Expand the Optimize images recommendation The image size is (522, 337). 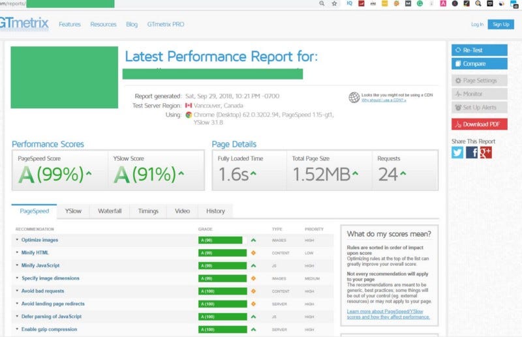pos(40,240)
